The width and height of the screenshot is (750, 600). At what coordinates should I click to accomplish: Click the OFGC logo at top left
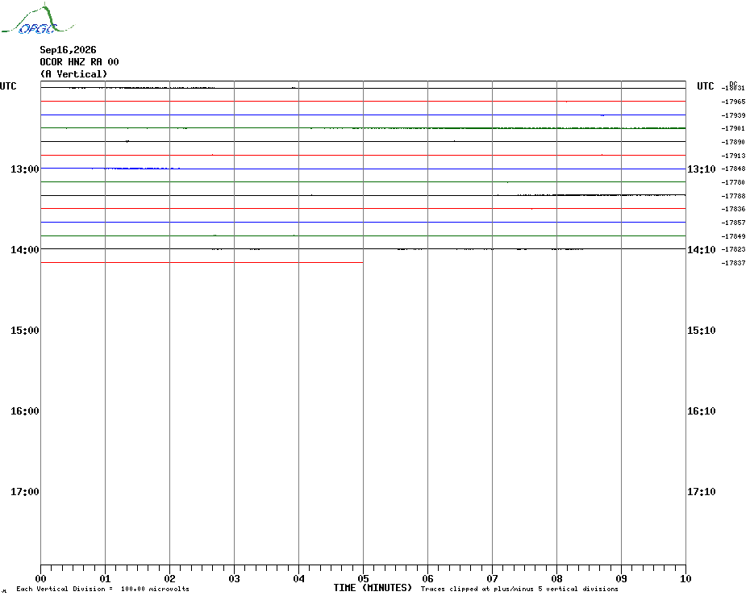click(x=37, y=19)
